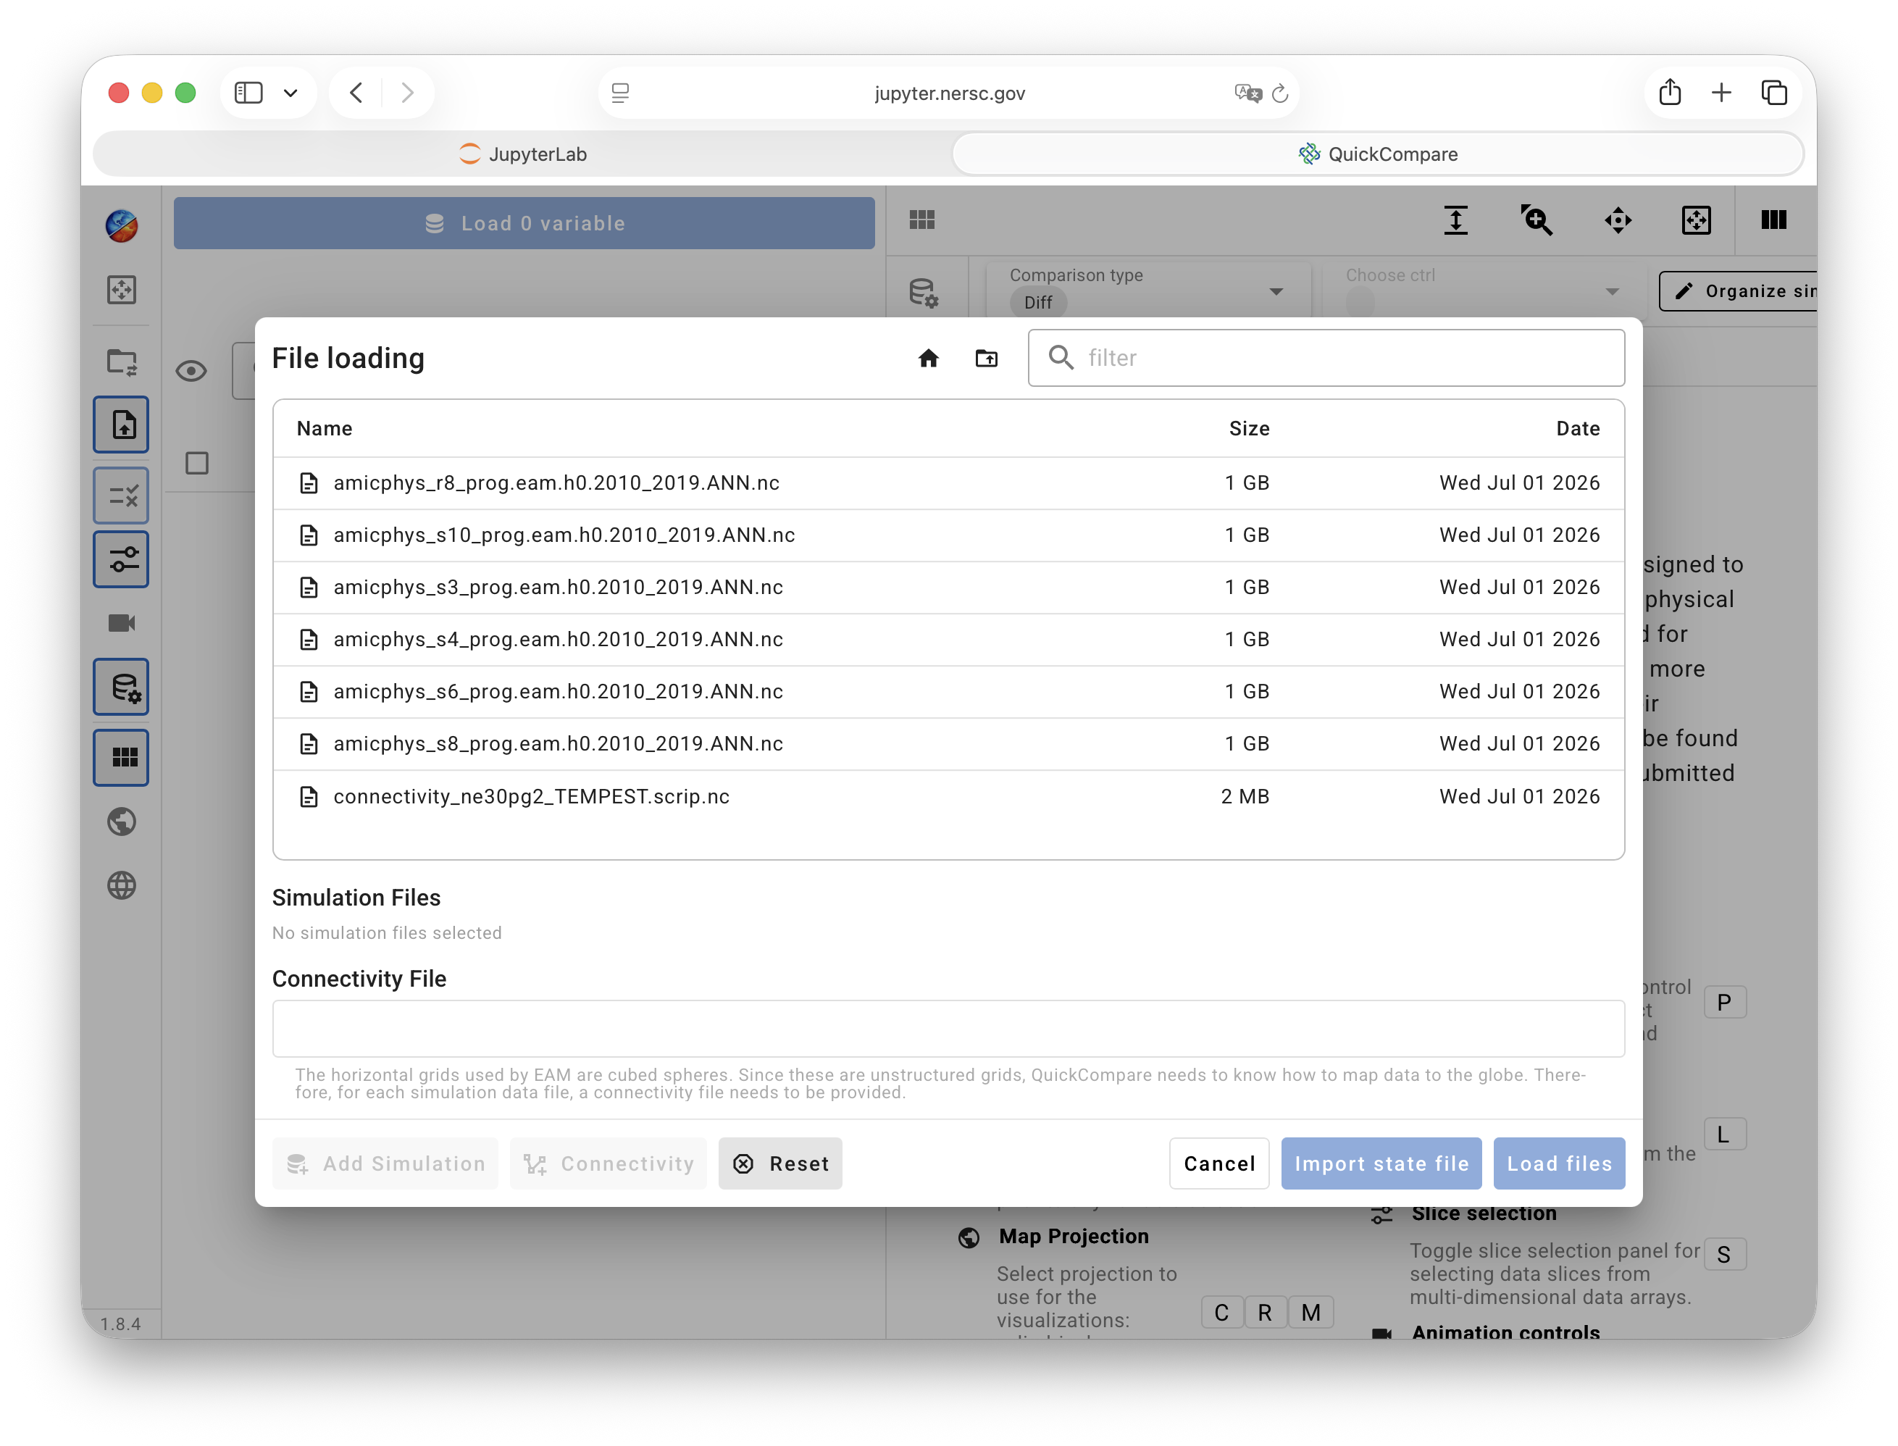Screen dimensions: 1898x1446
Task: Click the 2 MB size cell
Action: click(x=1245, y=797)
